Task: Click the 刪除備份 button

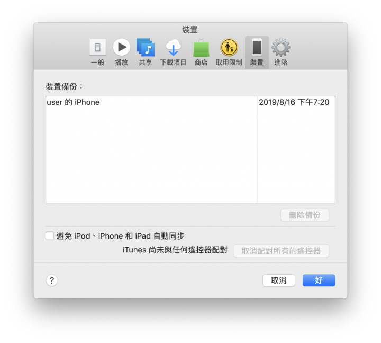Action: [x=305, y=215]
